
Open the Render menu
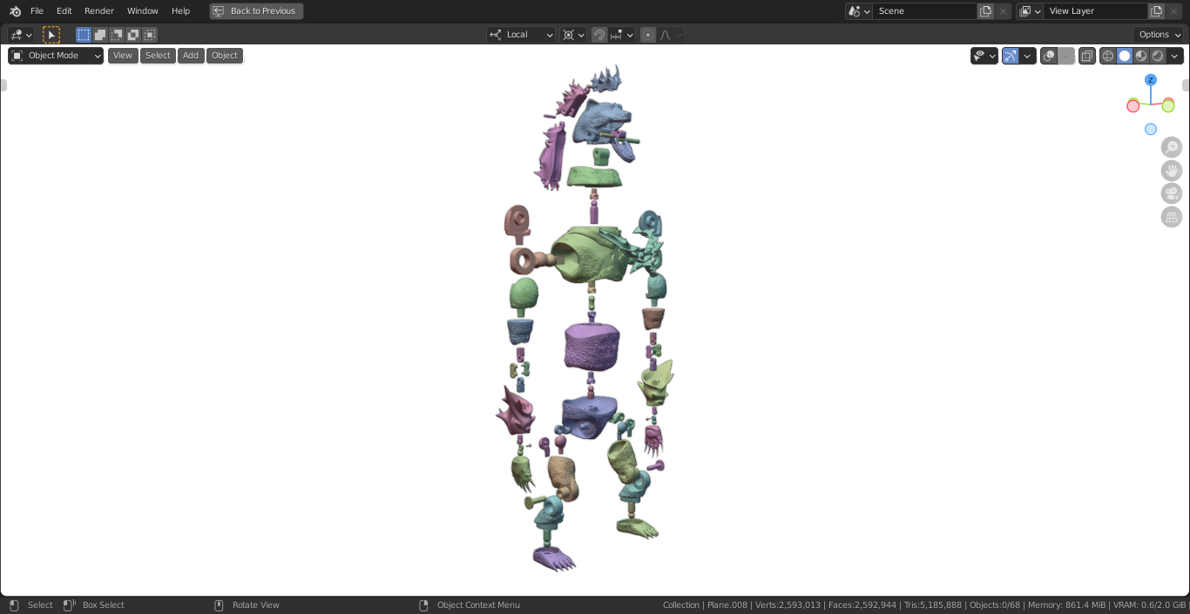click(99, 11)
